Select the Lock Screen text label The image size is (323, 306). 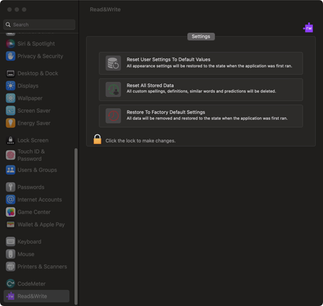[33, 140]
